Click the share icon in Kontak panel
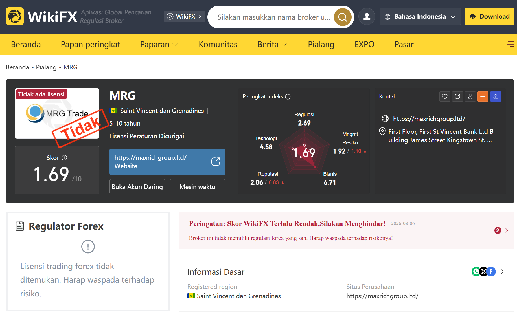The height and width of the screenshot is (317, 517). (x=457, y=96)
